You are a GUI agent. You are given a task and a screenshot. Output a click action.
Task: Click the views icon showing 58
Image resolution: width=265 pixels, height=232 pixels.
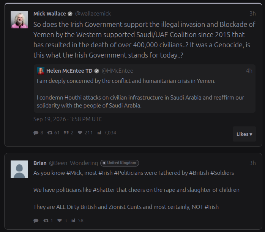pyautogui.click(x=73, y=220)
